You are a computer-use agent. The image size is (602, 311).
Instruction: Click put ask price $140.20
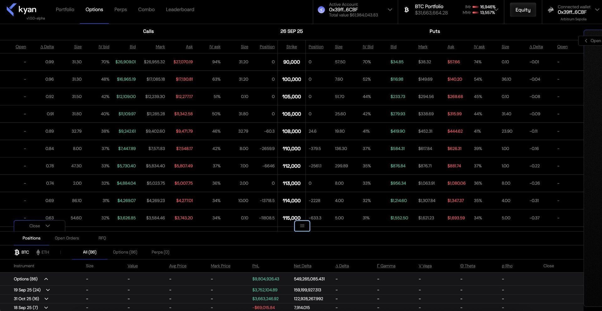point(455,79)
